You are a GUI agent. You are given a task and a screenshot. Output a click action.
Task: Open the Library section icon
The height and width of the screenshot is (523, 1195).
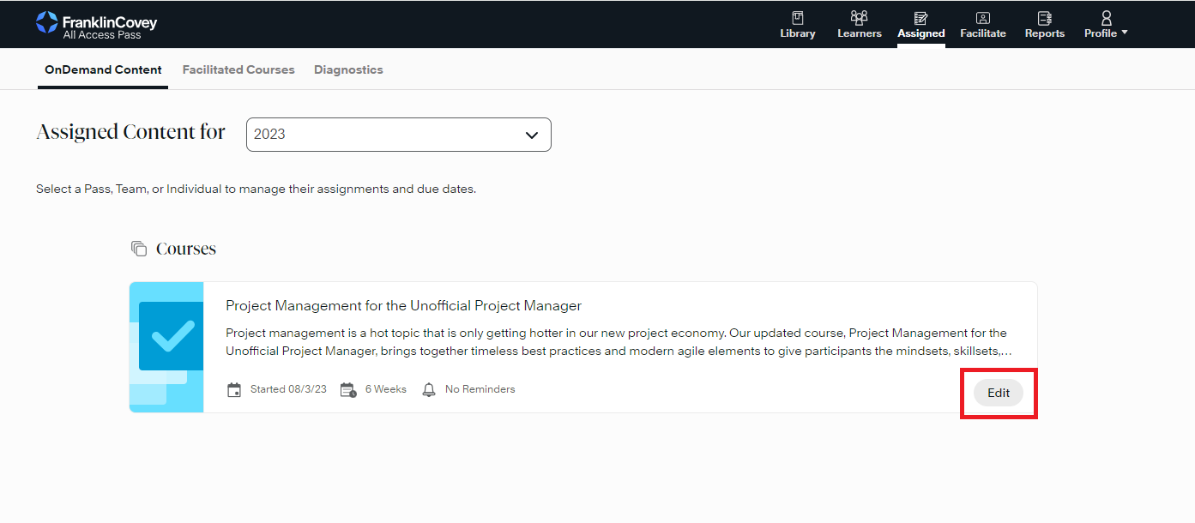click(x=797, y=18)
